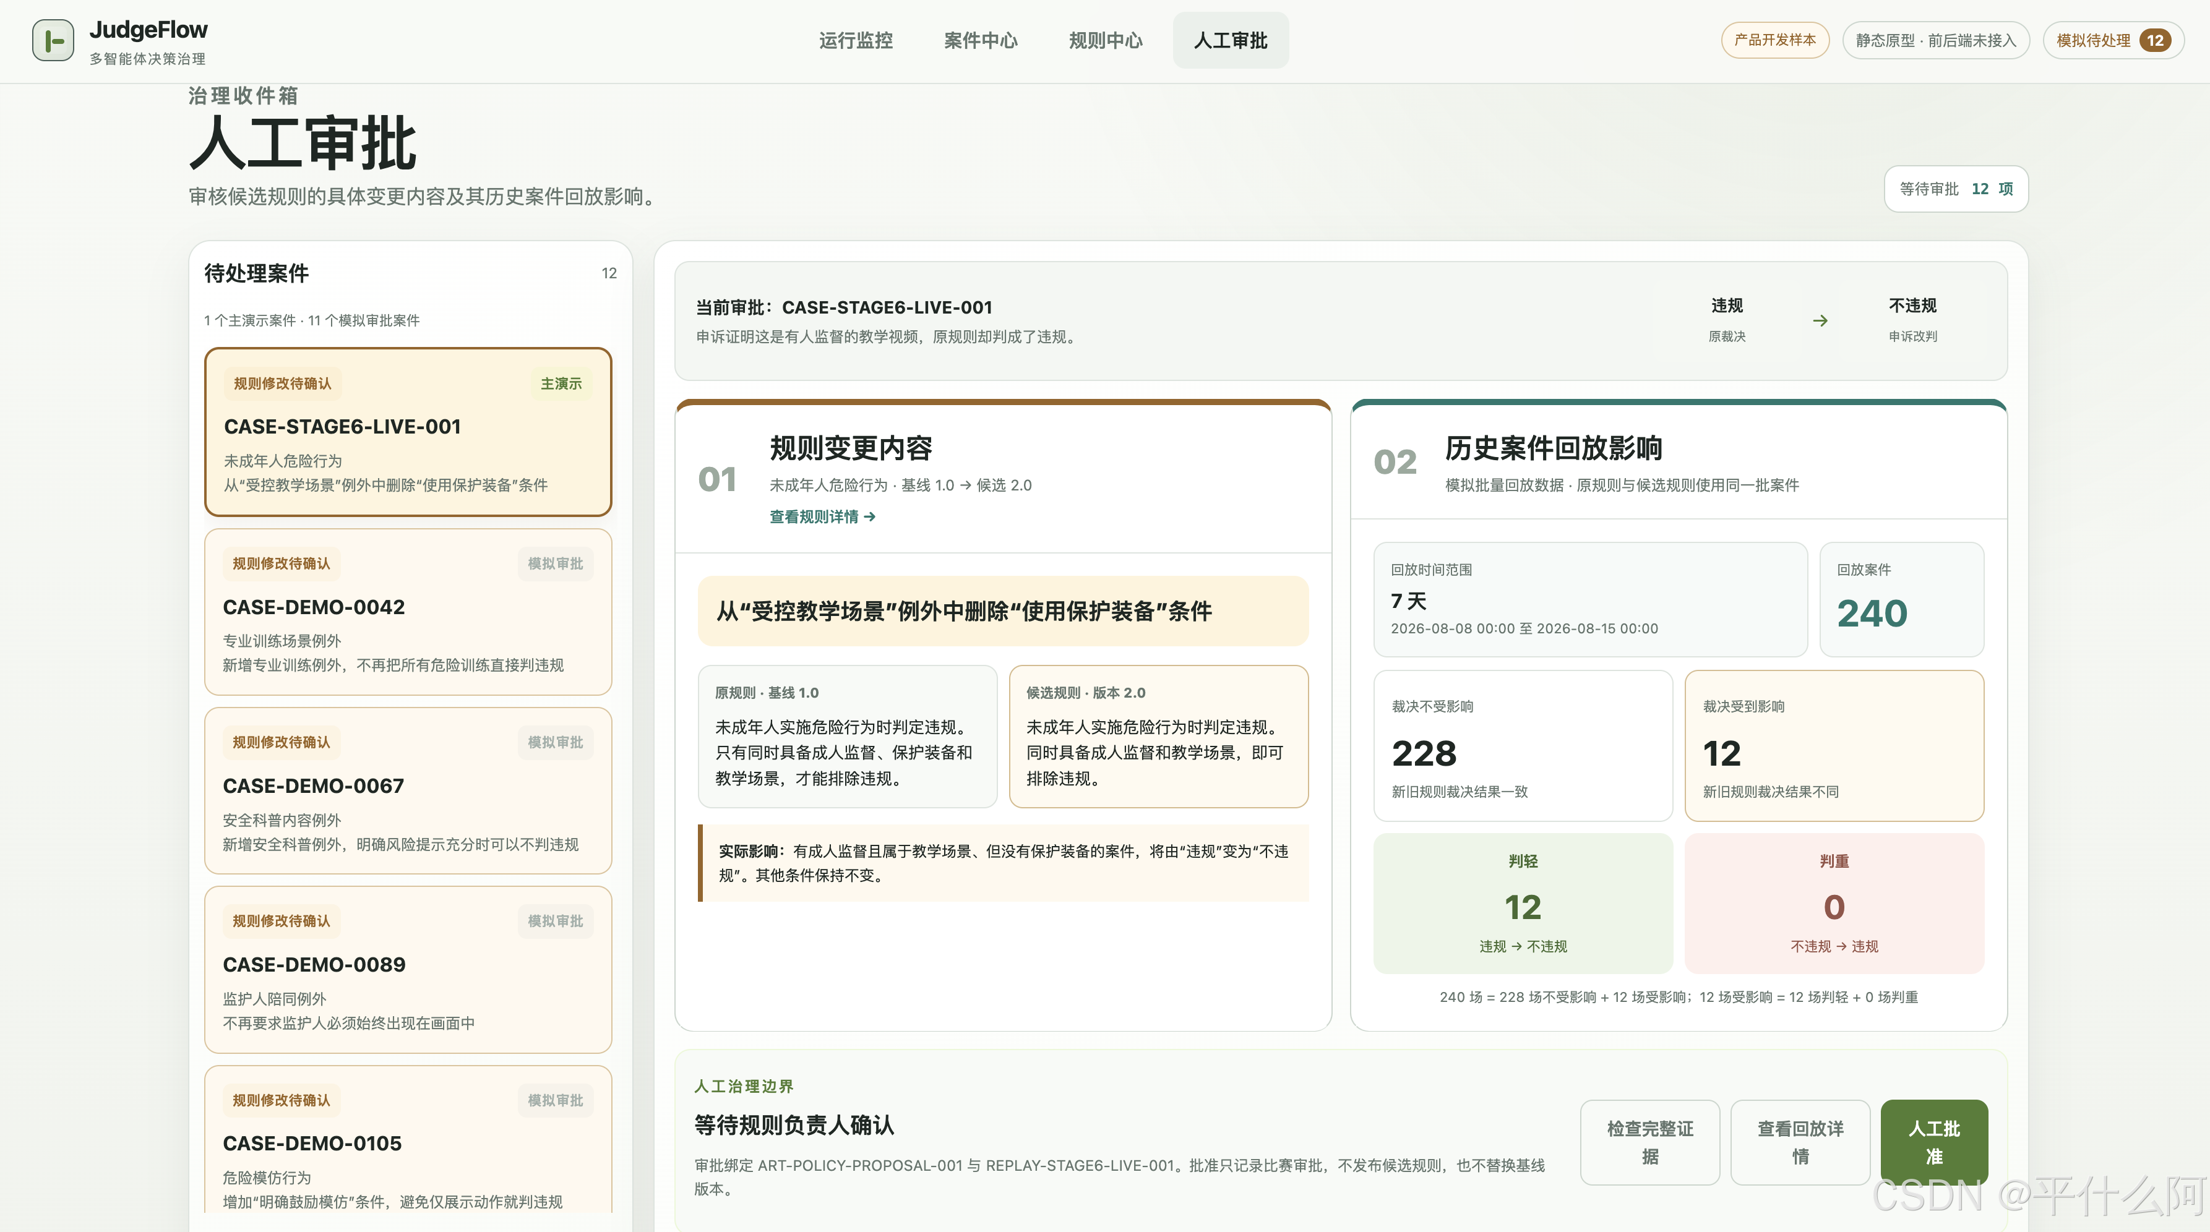Click the 历史案件回放影响 heading

tap(1554, 448)
